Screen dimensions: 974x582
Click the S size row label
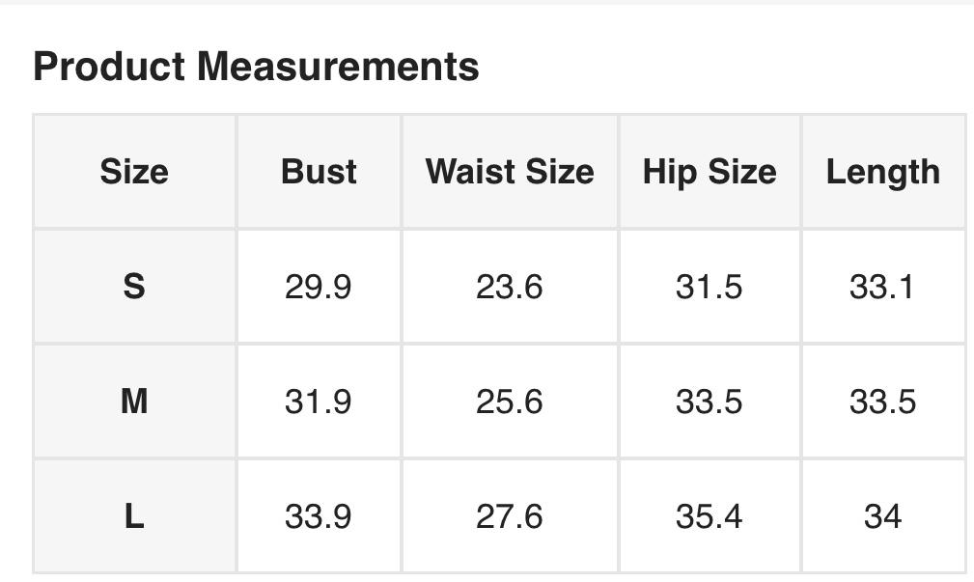pyautogui.click(x=134, y=287)
